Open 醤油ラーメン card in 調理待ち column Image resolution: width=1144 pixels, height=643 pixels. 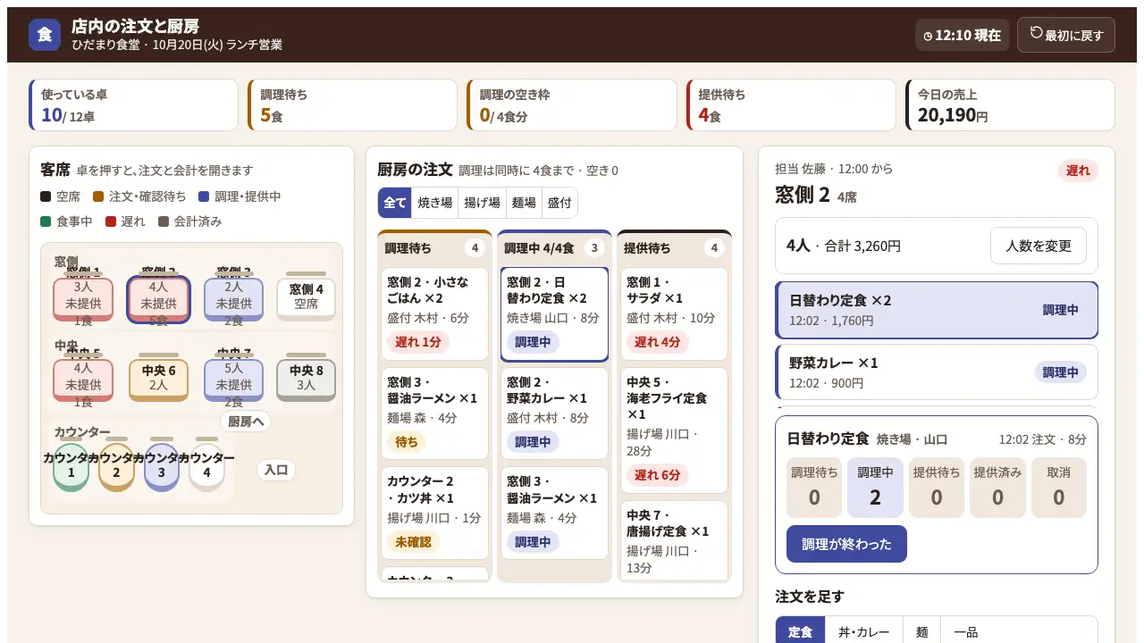tap(435, 413)
